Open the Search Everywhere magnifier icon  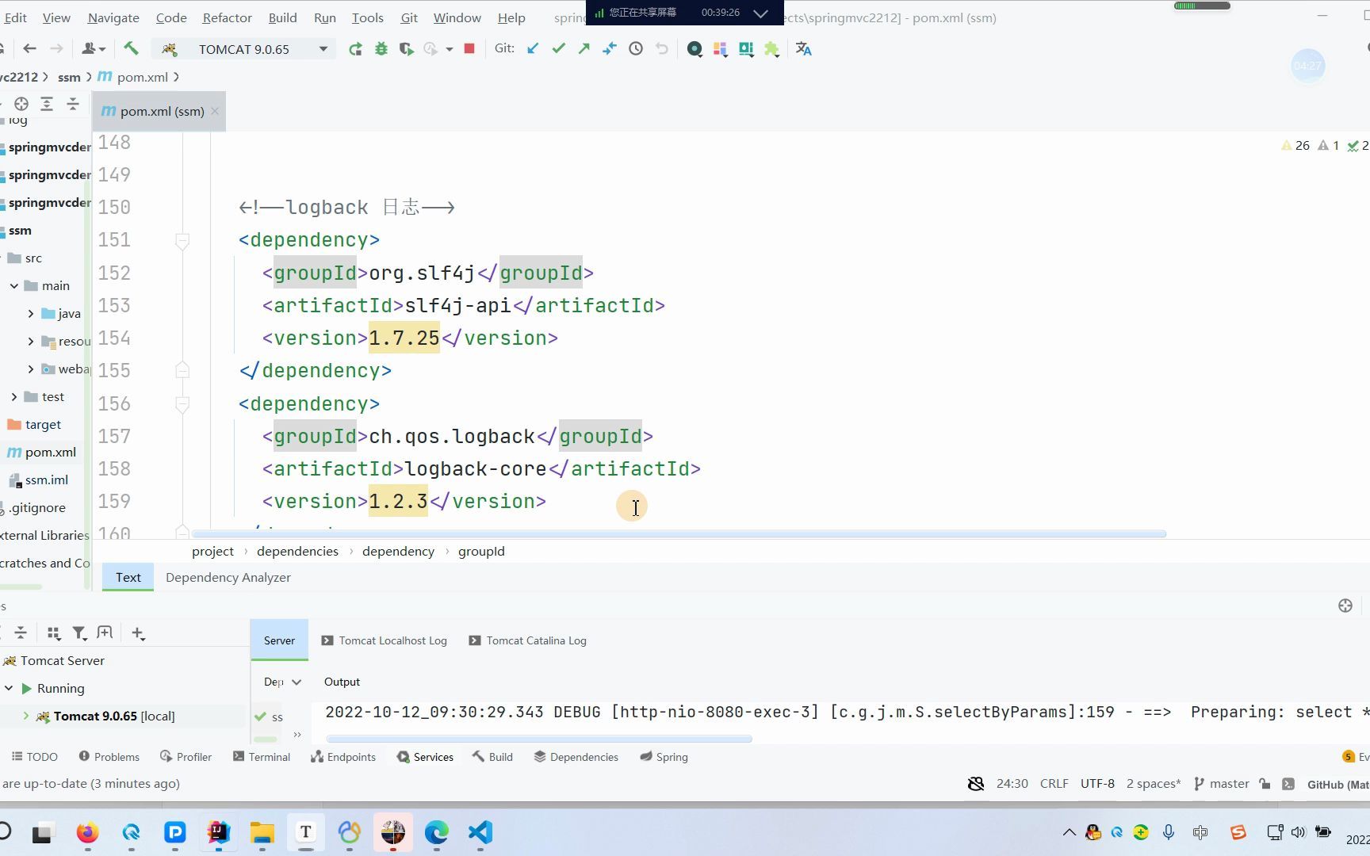click(695, 48)
